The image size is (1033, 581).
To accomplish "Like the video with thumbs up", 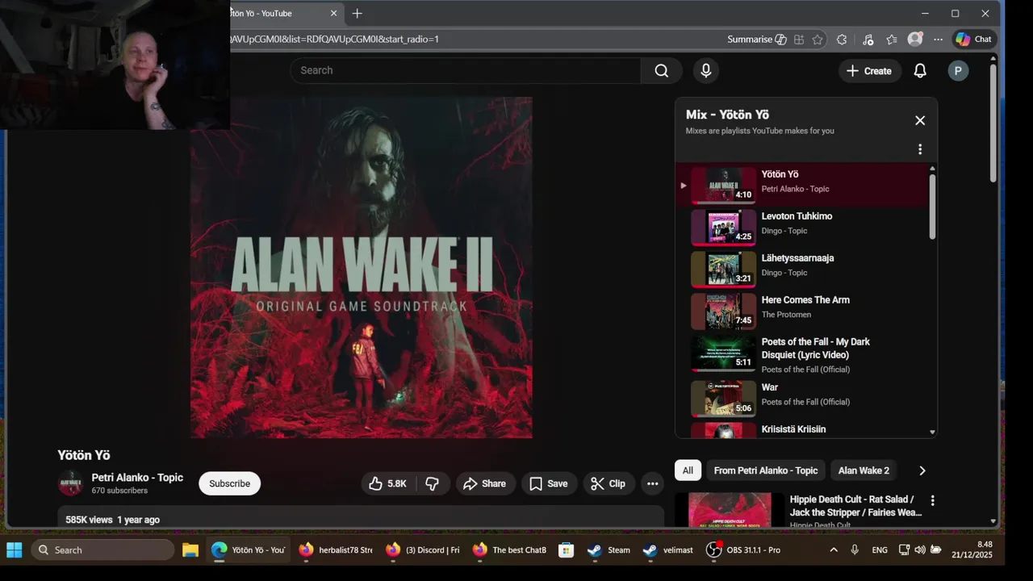I will 387,483.
